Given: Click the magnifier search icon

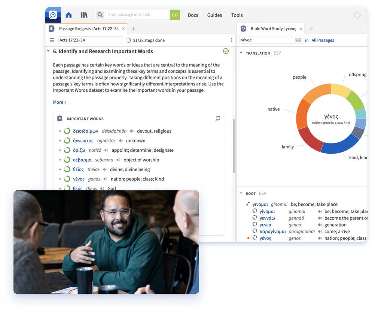Looking at the screenshot, I should tap(100, 15).
